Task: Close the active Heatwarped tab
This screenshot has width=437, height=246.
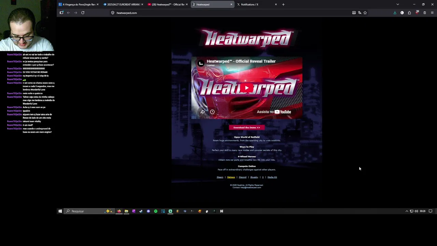Action: (x=231, y=4)
